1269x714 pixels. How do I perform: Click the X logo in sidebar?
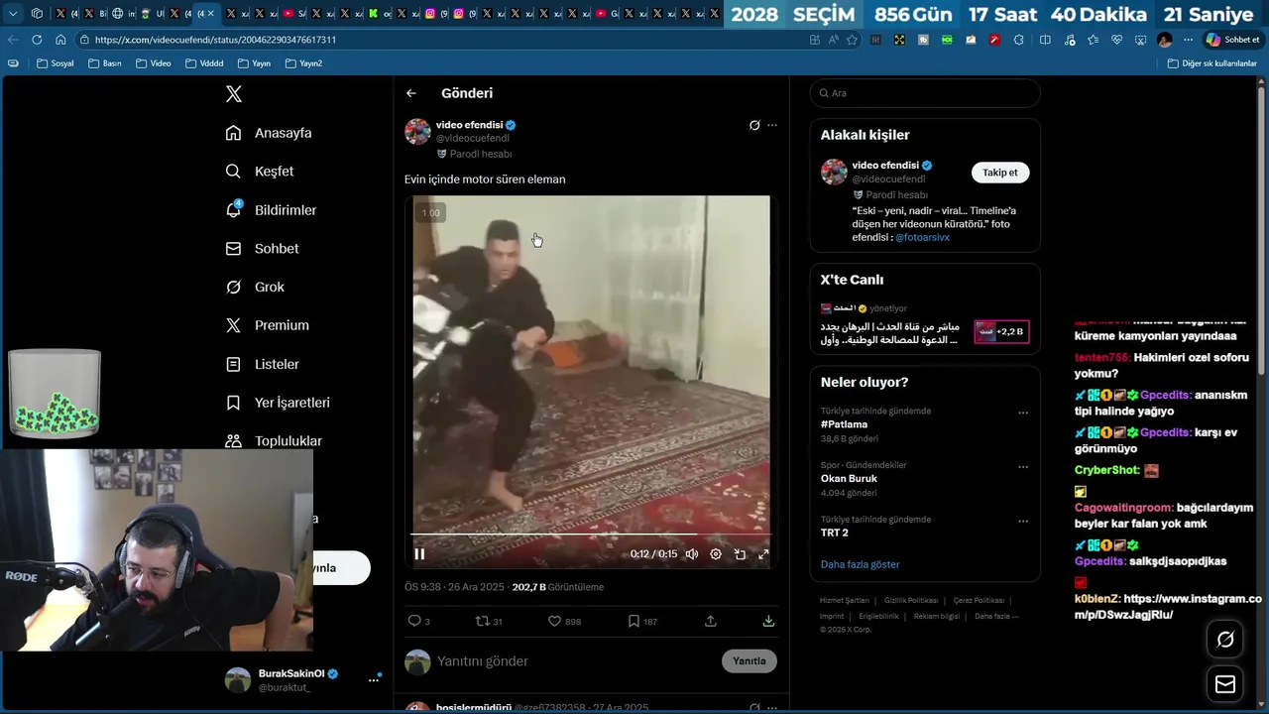click(x=234, y=94)
